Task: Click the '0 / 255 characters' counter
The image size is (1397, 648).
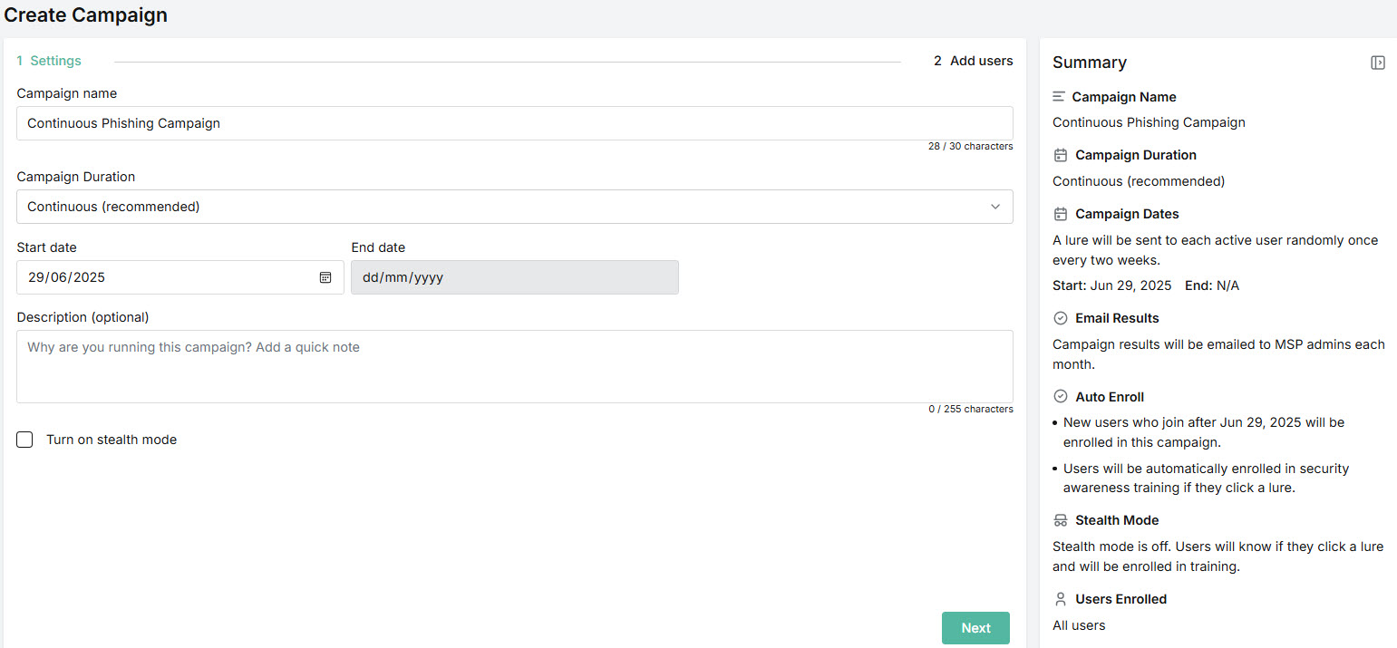Action: coord(970,409)
